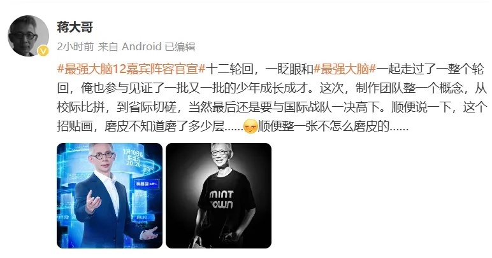Click the 校际比拼 line of post
This screenshot has height=258, width=492.
click(x=272, y=107)
